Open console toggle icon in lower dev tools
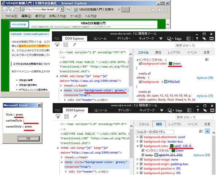The width and height of the screenshot is (219, 178). (189, 110)
